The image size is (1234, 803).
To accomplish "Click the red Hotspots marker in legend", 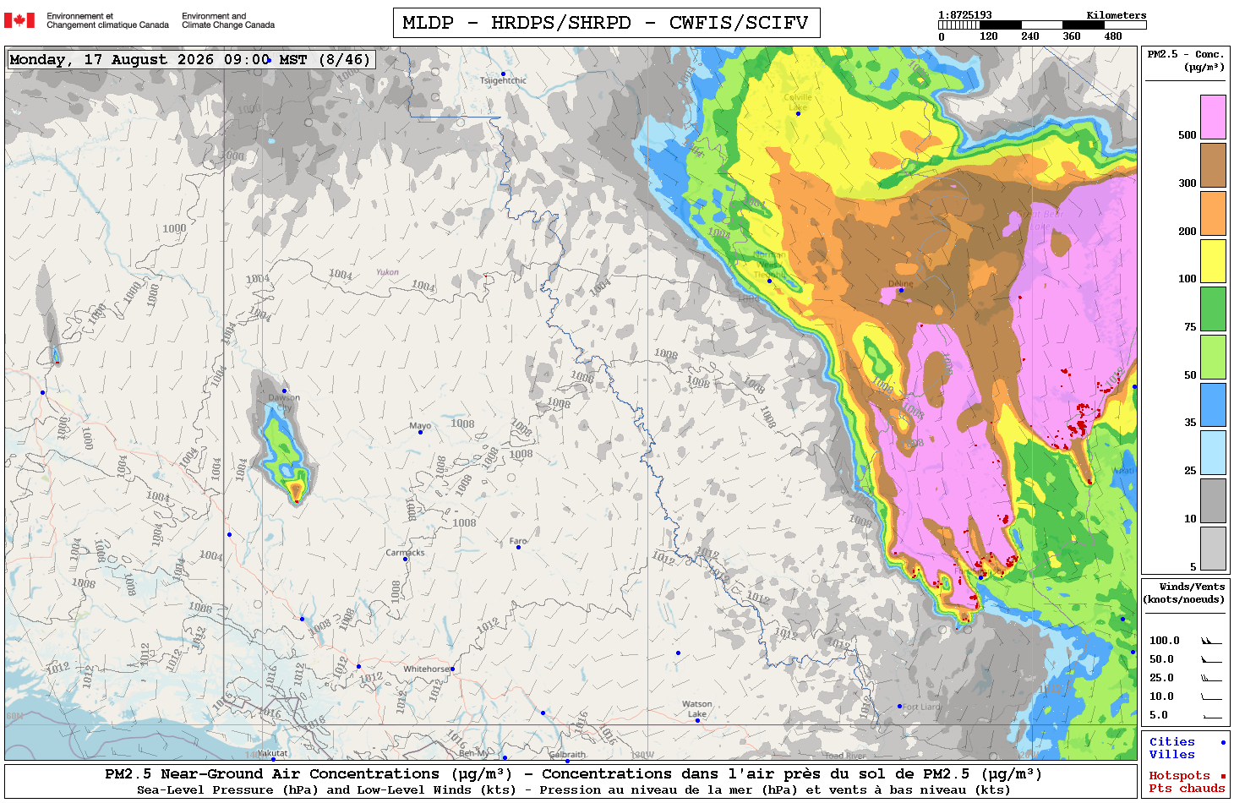I will [x=1222, y=776].
